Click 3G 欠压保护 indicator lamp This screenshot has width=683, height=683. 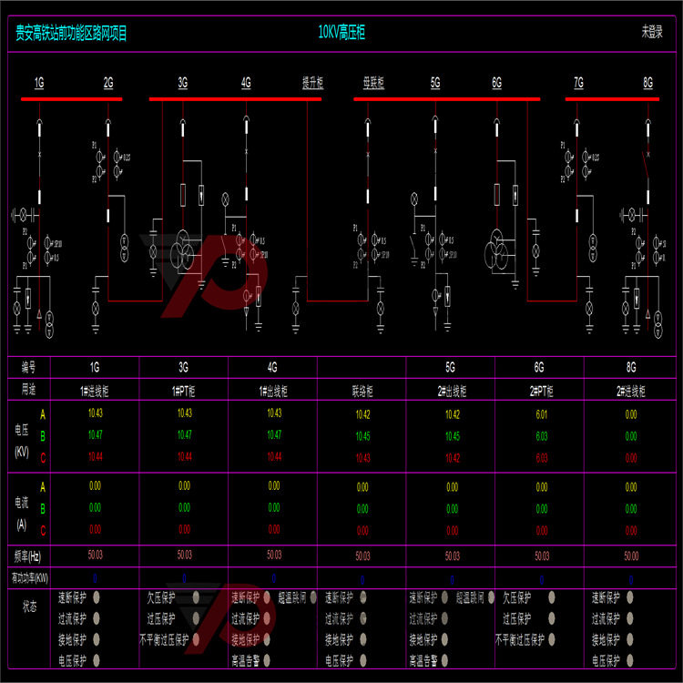point(196,597)
